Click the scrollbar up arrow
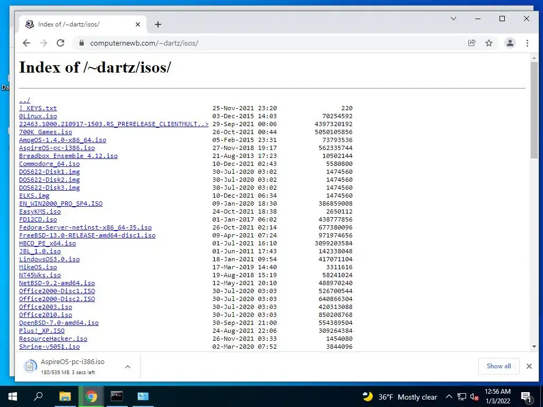543x407 pixels. [x=534, y=58]
